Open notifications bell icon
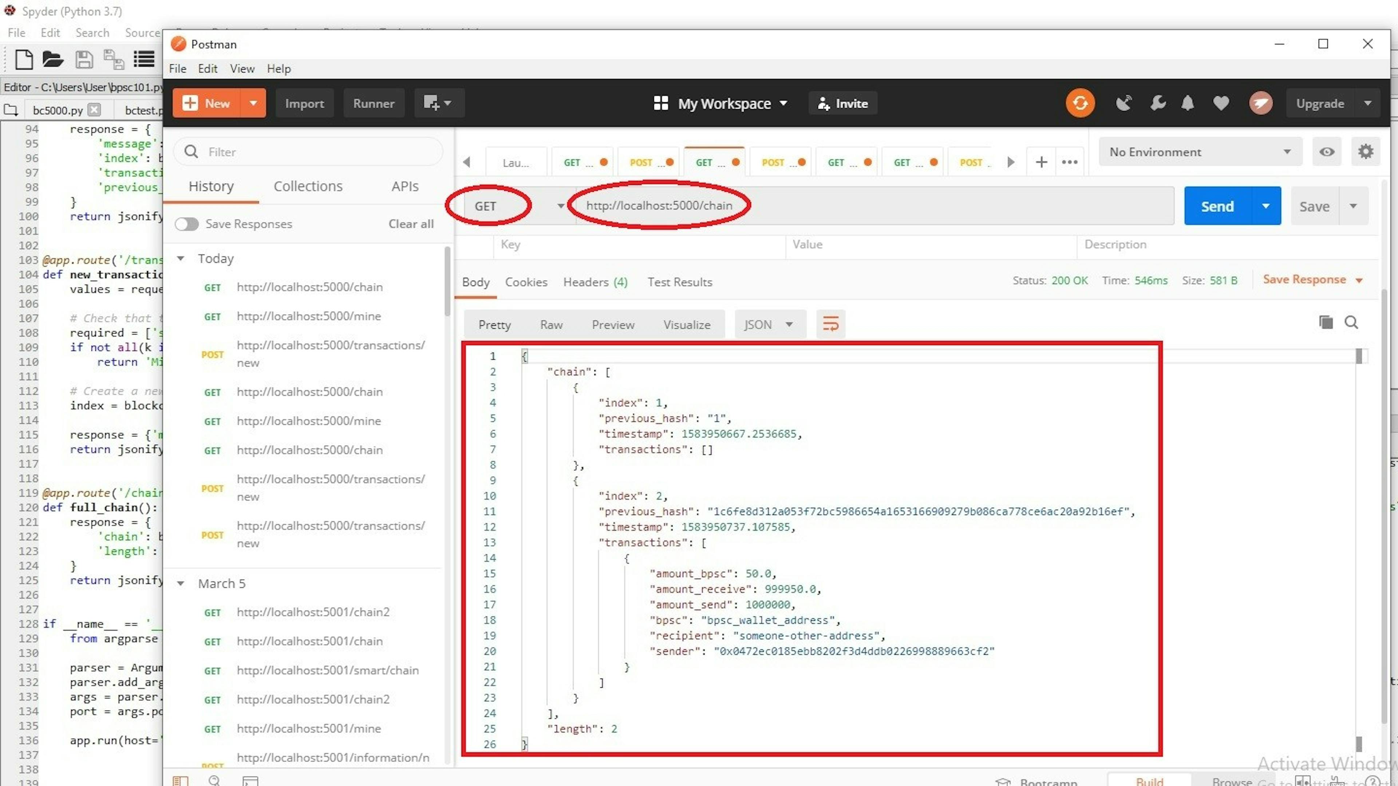The image size is (1398, 786). [1188, 103]
